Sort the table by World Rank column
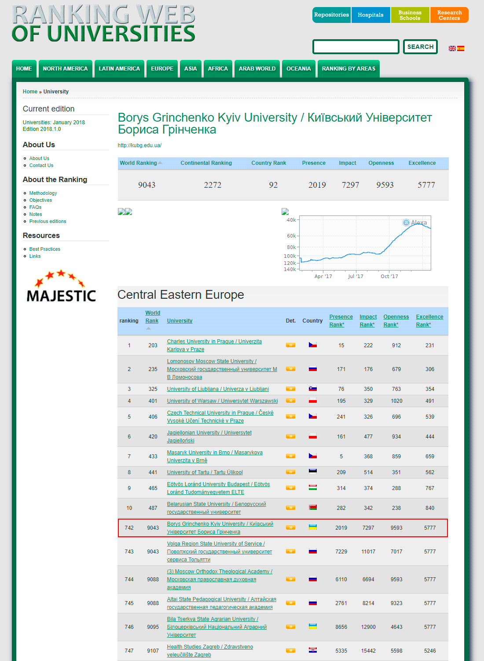The image size is (484, 661). (152, 317)
